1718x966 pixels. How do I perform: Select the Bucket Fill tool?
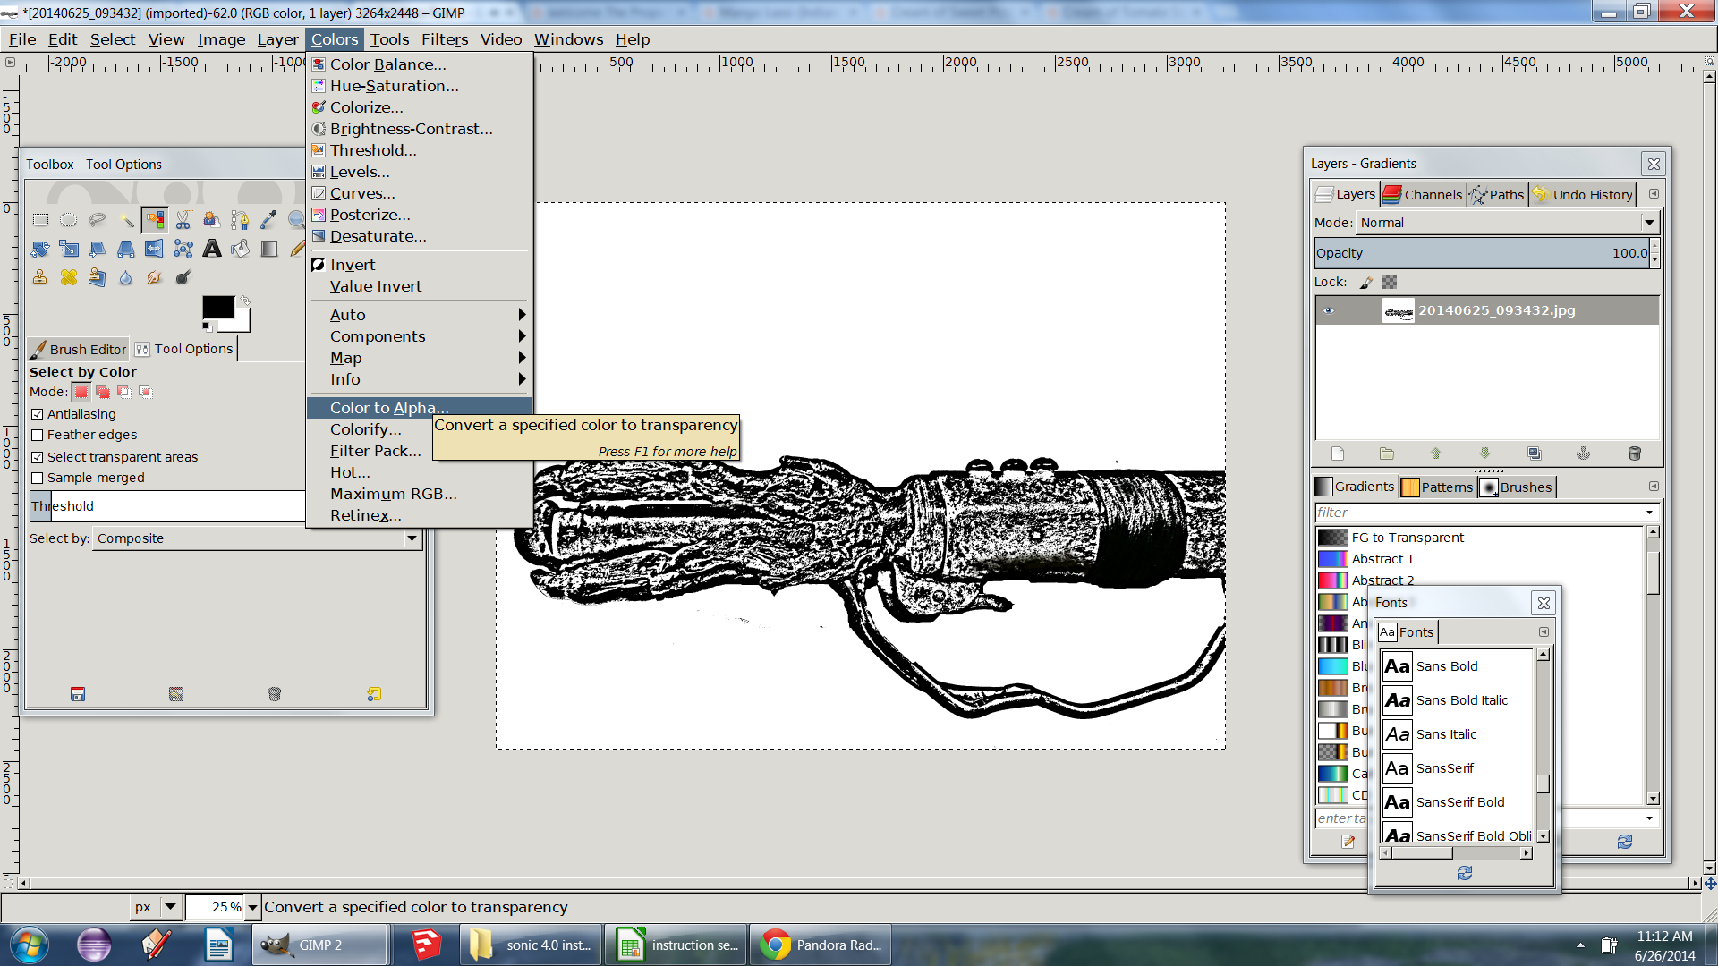coord(241,249)
